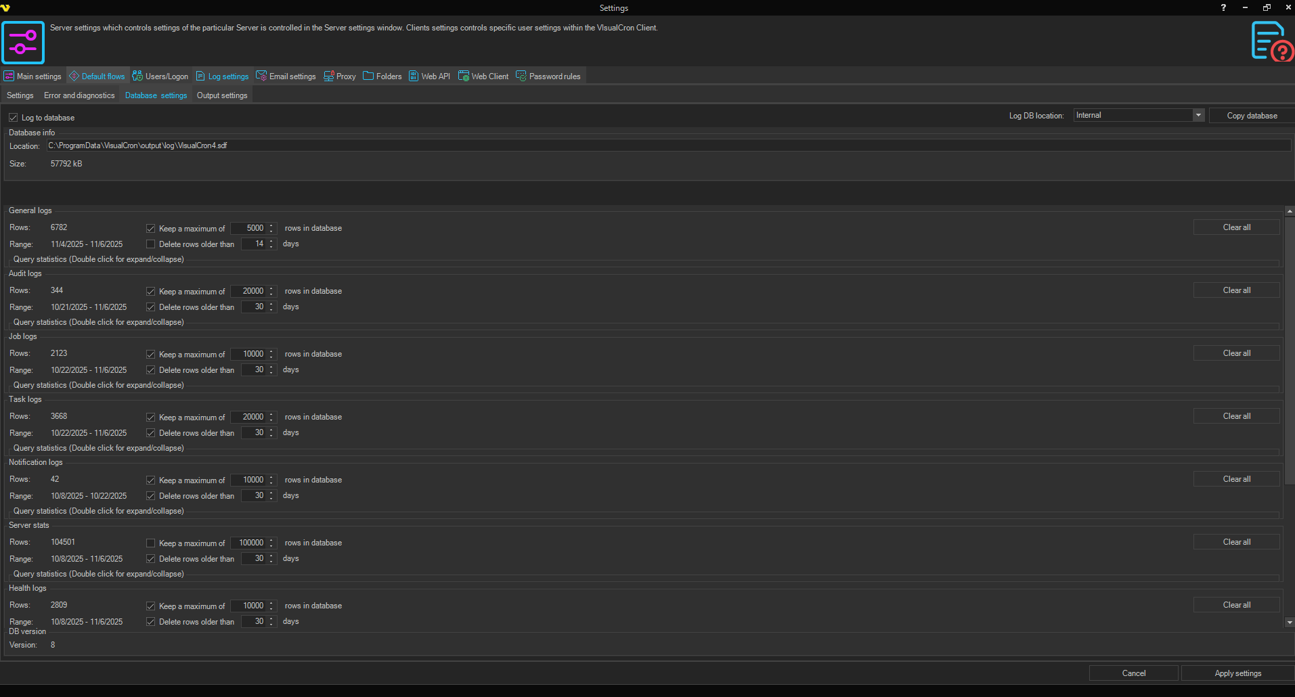Click the Copy database button

1252,116
